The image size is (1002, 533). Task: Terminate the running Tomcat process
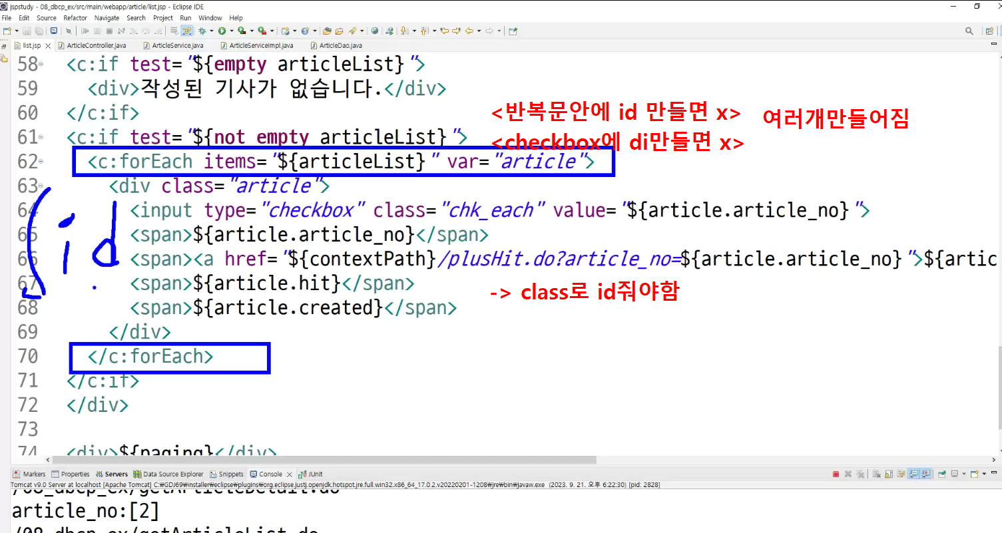(x=836, y=474)
